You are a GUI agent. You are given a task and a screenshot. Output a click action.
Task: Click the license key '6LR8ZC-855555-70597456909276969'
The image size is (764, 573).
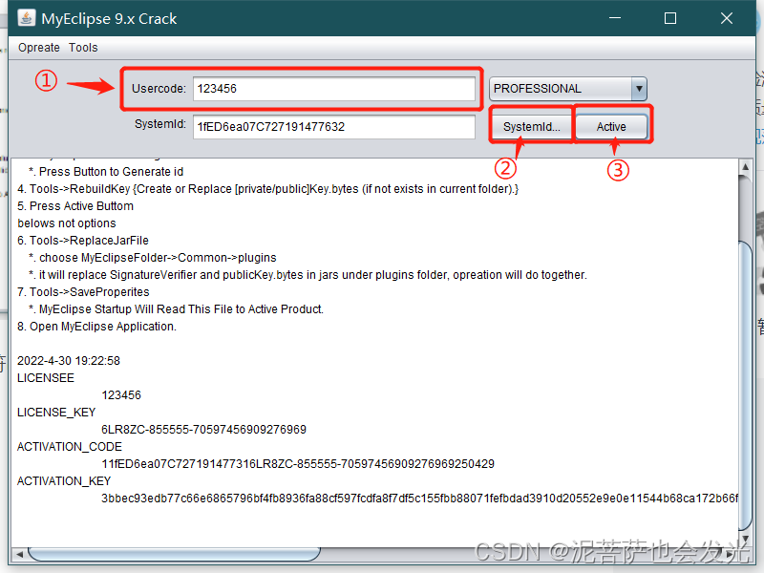click(203, 429)
